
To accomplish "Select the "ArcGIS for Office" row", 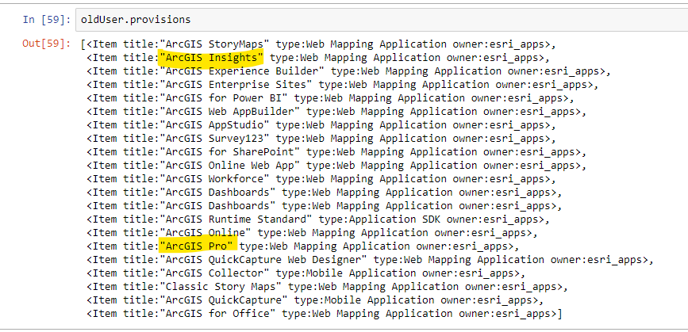I will click(x=325, y=314).
